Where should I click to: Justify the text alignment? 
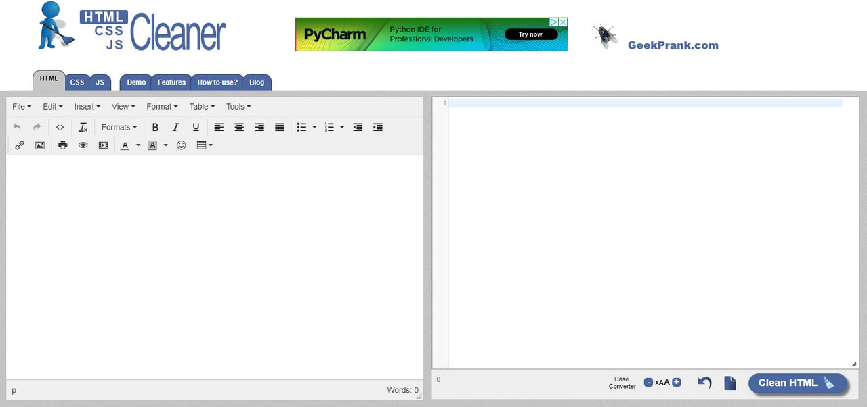280,127
